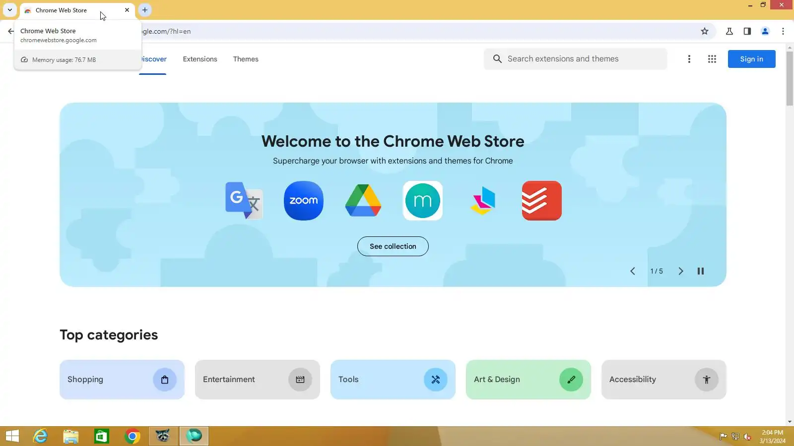
Task: Go back with the browser back arrow
Action: click(10, 31)
